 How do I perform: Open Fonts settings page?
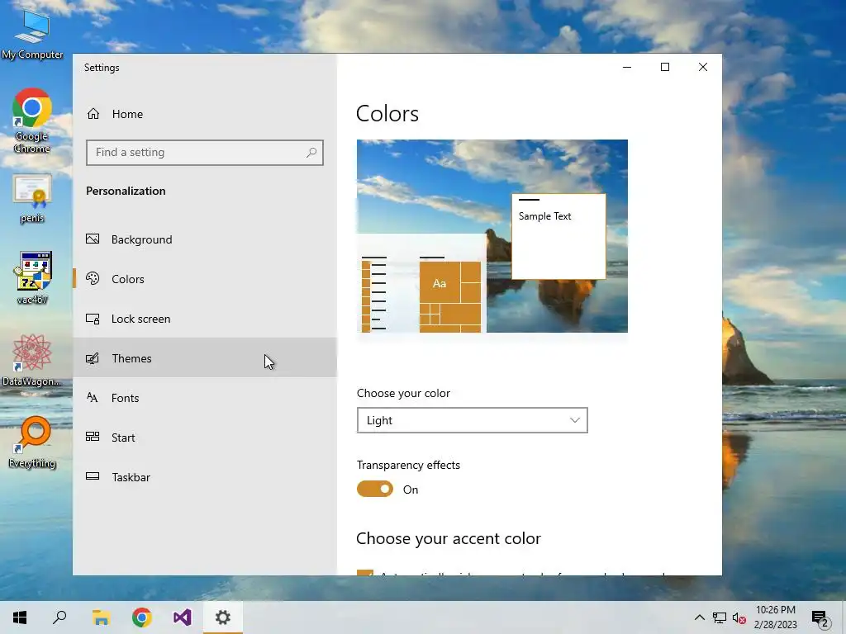(205, 398)
